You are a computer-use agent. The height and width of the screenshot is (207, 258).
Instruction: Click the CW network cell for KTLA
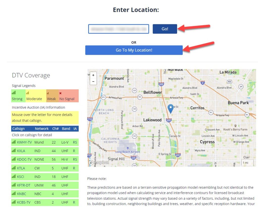click(x=37, y=168)
